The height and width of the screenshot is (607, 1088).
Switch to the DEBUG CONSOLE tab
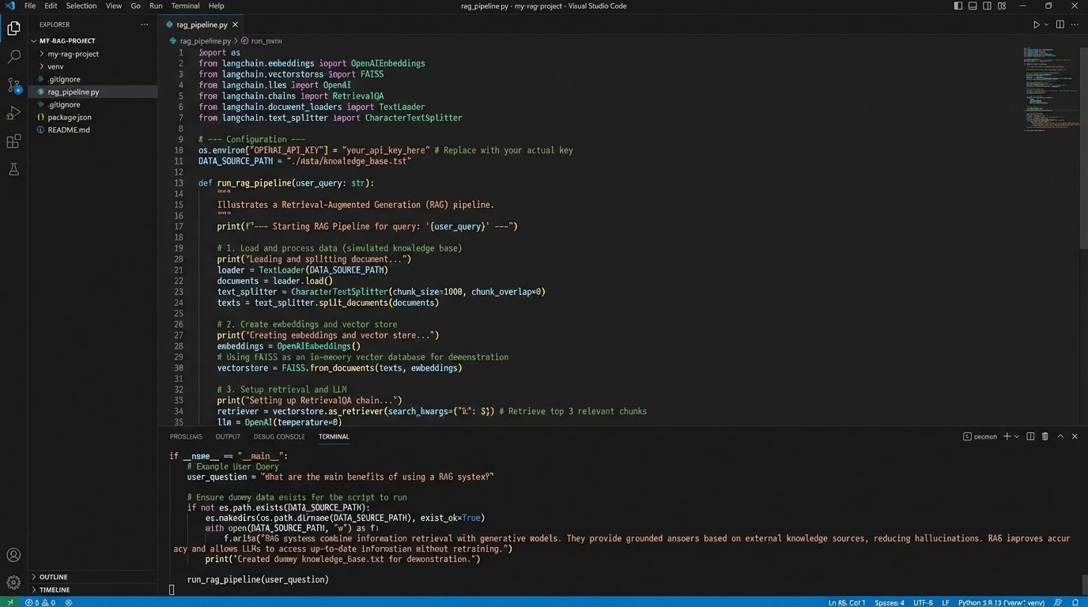(279, 436)
